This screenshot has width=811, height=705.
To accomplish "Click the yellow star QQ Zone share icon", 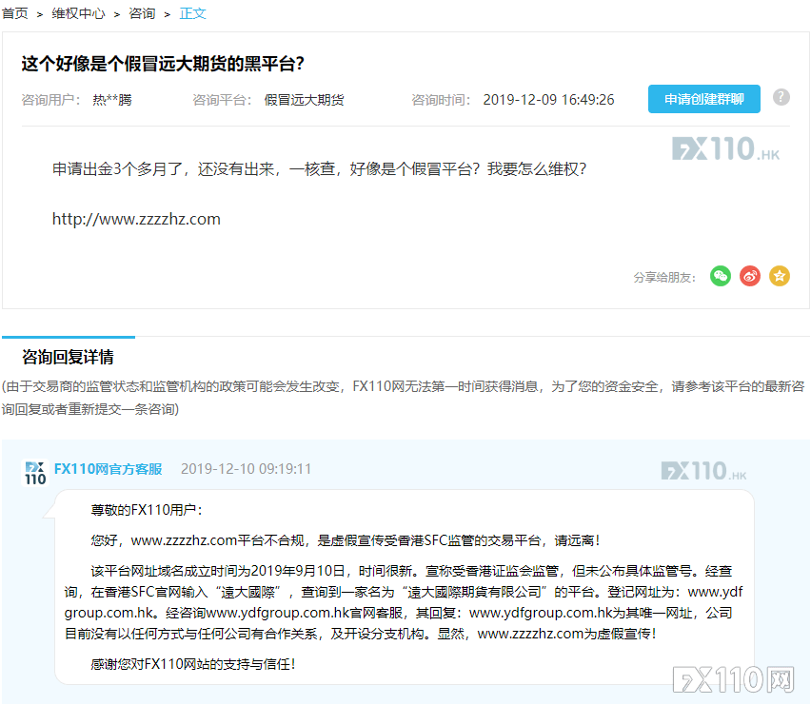I will pos(780,276).
